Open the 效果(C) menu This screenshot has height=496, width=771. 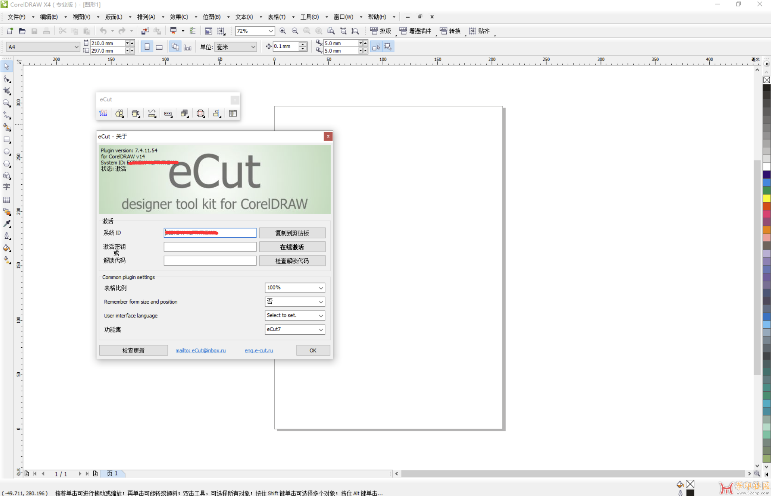[179, 17]
